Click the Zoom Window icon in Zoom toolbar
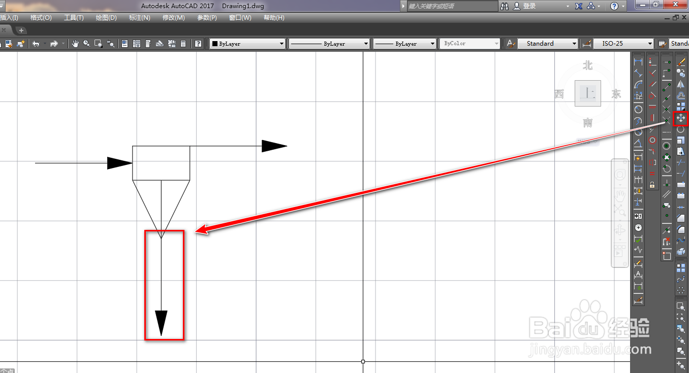 (x=681, y=306)
